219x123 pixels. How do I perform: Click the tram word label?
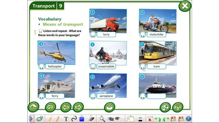tap(156, 67)
